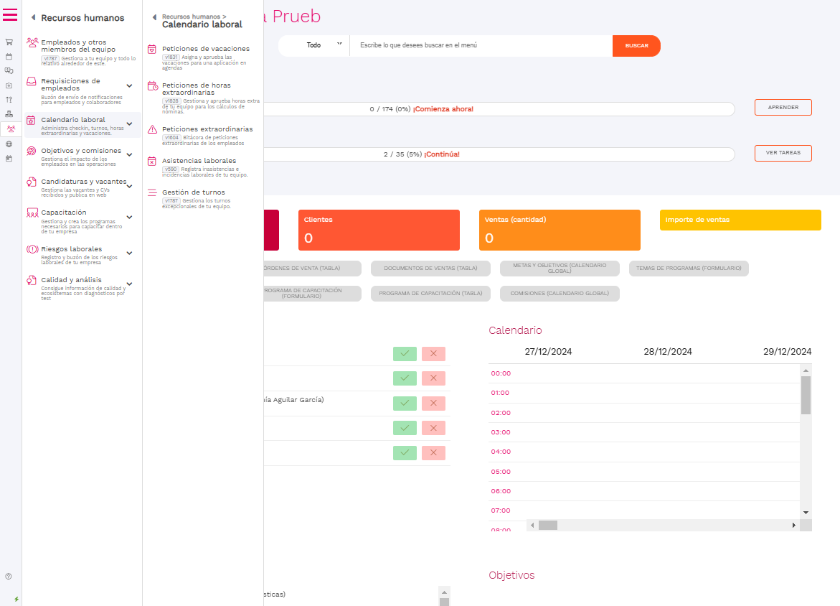The height and width of the screenshot is (606, 840).
Task: Click the 0 / 174 learning progress bar
Action: click(495, 109)
